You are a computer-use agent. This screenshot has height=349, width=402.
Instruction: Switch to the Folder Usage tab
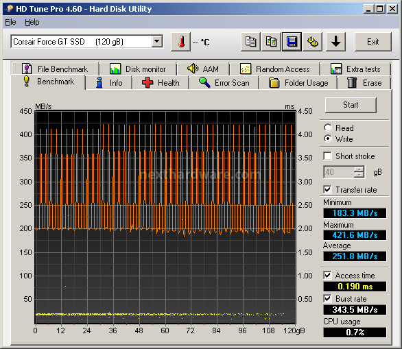pos(298,83)
